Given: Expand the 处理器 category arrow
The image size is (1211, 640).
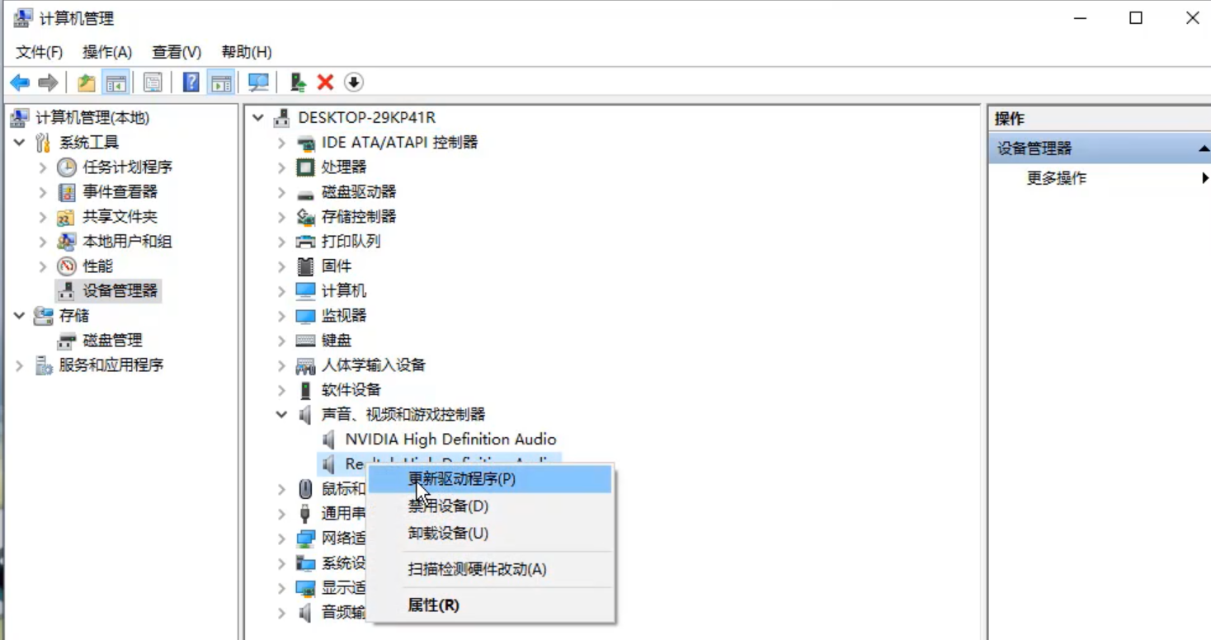Looking at the screenshot, I should (282, 167).
